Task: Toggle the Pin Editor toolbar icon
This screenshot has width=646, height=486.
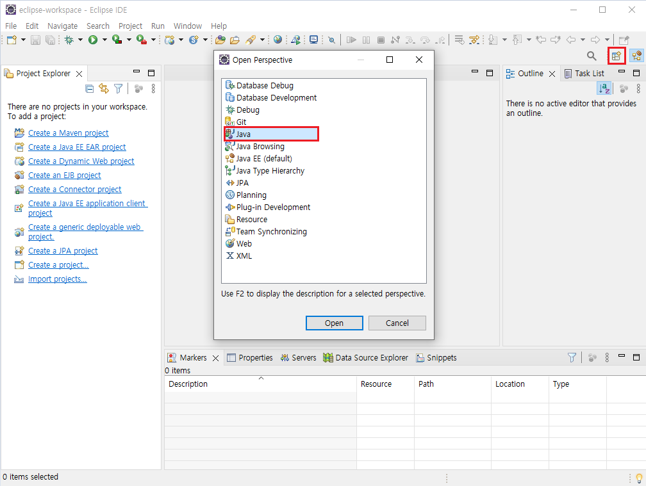Action: pyautogui.click(x=624, y=40)
